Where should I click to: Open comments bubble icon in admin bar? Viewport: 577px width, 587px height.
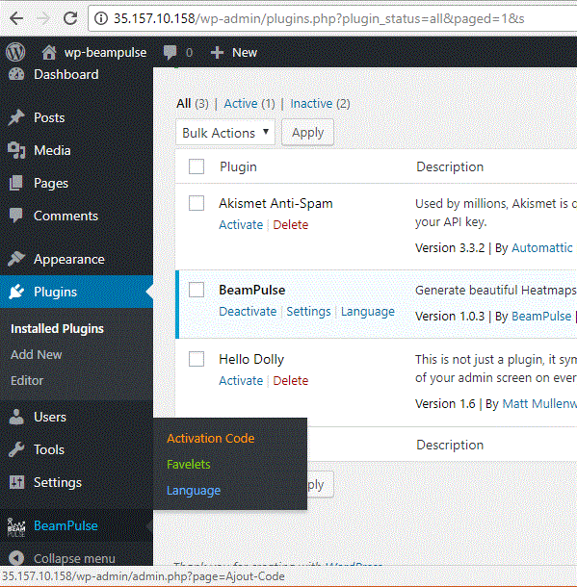[x=170, y=52]
